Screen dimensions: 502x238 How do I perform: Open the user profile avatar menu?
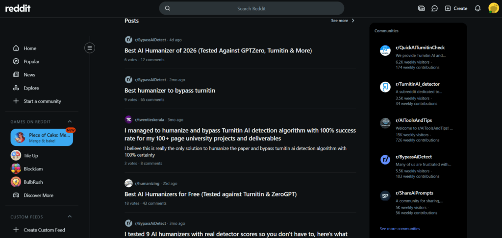pyautogui.click(x=494, y=8)
